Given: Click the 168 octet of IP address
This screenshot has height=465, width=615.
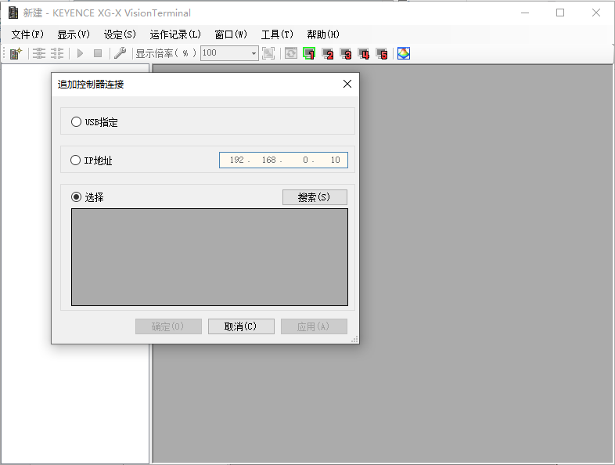Looking at the screenshot, I should pos(269,160).
